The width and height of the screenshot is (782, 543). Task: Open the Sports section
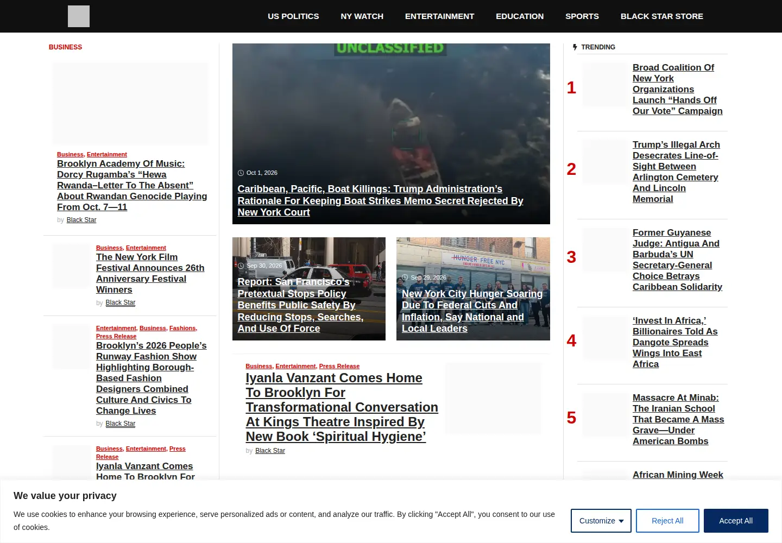pos(582,16)
